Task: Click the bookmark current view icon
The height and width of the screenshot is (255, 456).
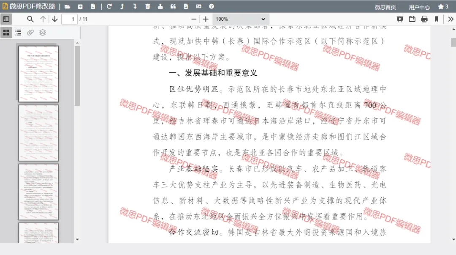Action: (x=437, y=19)
